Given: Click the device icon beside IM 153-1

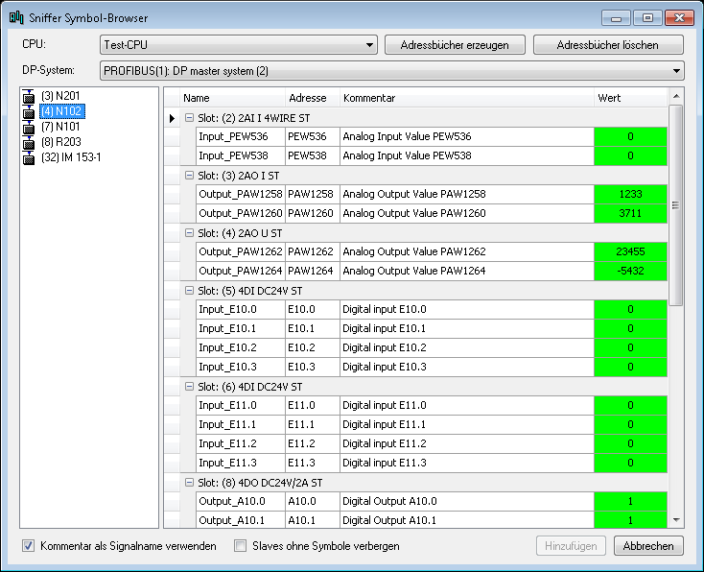Looking at the screenshot, I should click(30, 157).
